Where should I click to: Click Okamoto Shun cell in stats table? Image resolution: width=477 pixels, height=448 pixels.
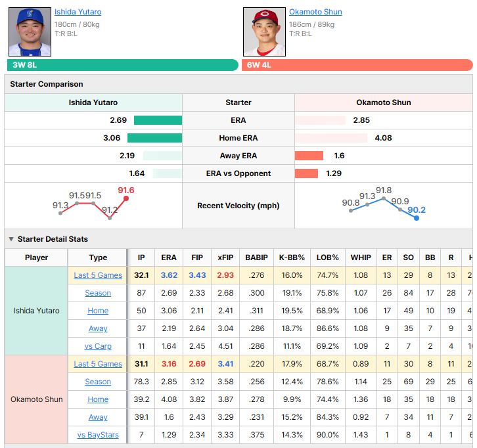tap(36, 399)
